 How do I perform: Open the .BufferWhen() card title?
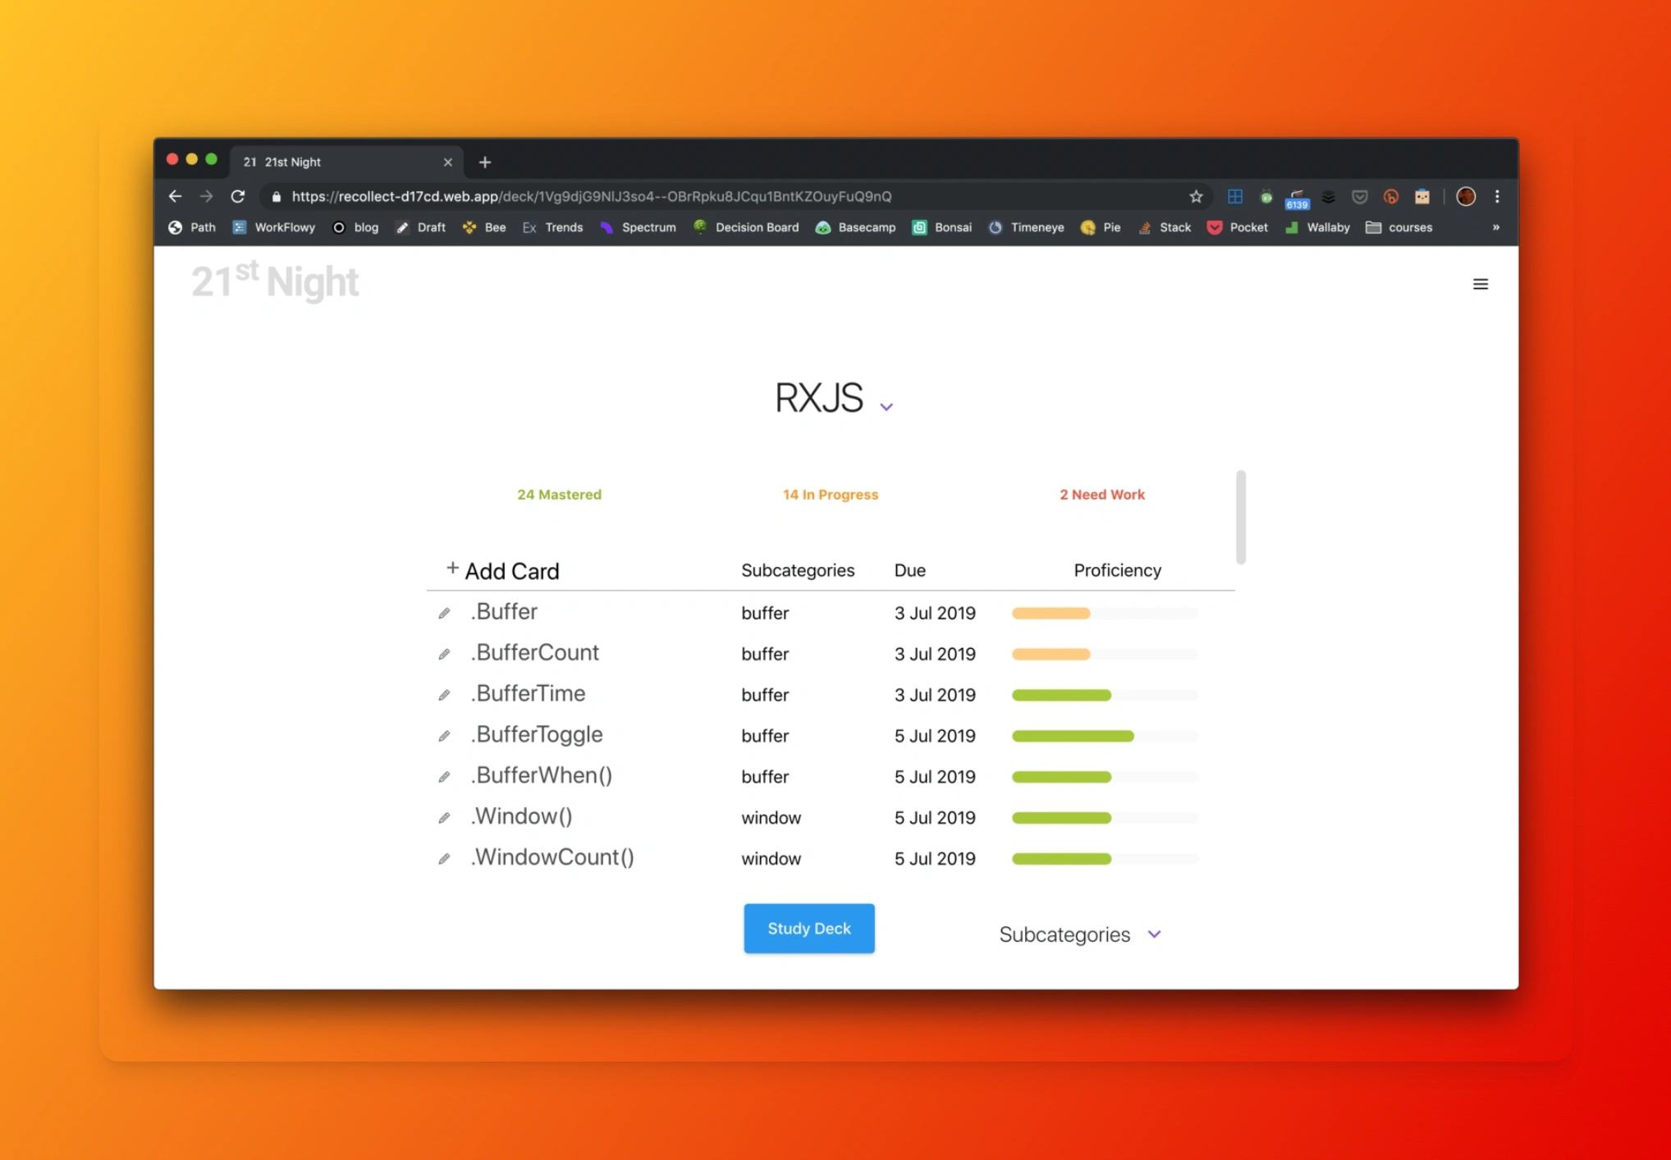tap(542, 775)
